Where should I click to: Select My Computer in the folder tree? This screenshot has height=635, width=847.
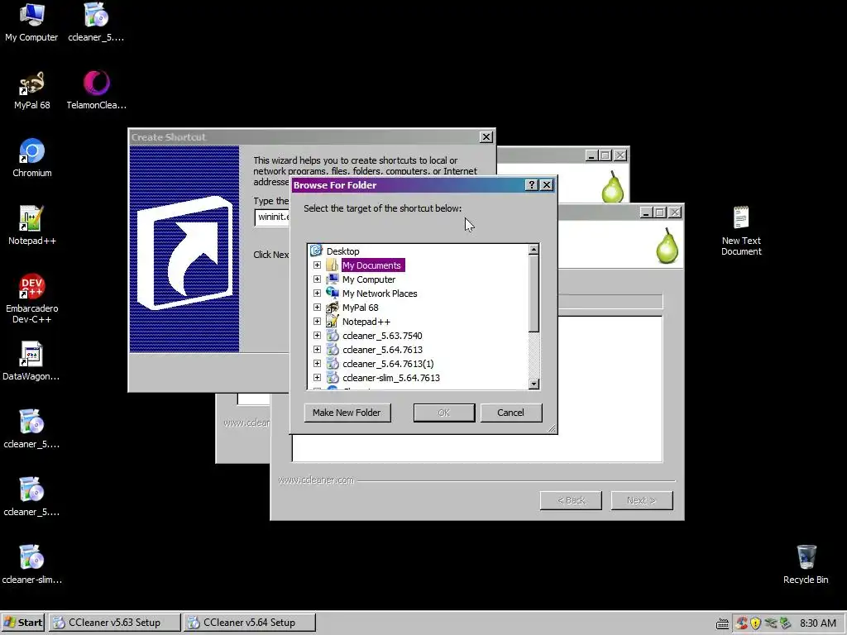tap(369, 279)
